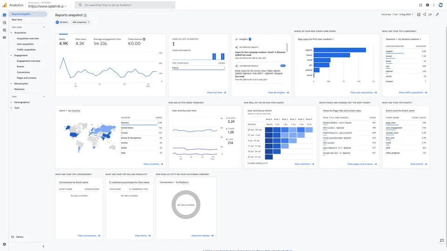The width and height of the screenshot is (447, 251).
Task: Open the Help question mark icon
Action: coord(427,5)
